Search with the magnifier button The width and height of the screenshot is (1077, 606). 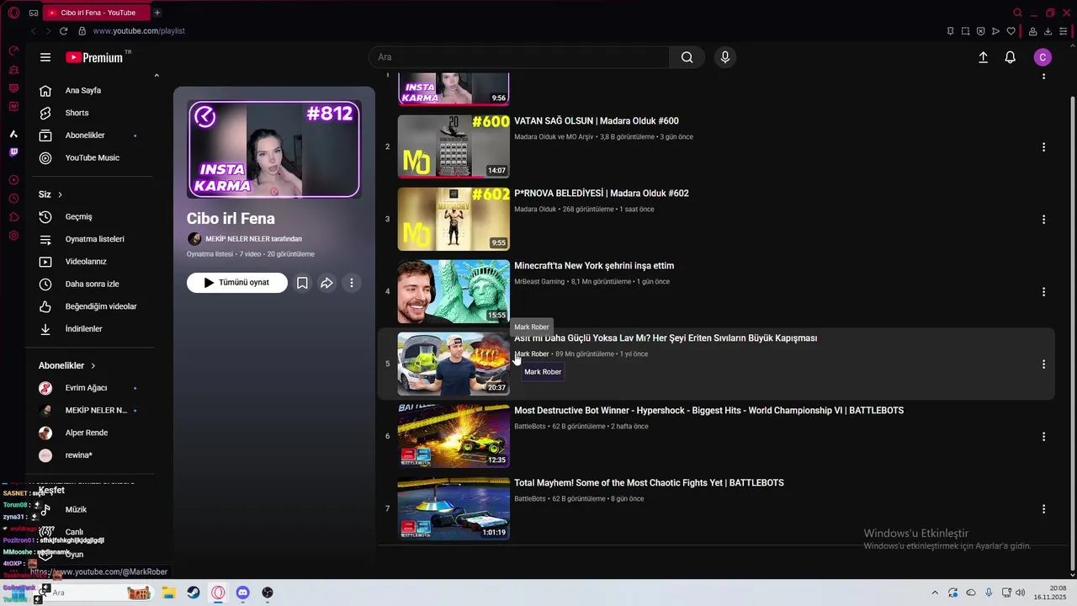pos(687,57)
